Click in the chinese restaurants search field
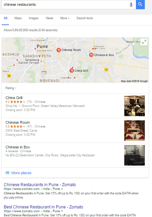The height and width of the screenshot is (217, 152). [x=65, y=4]
